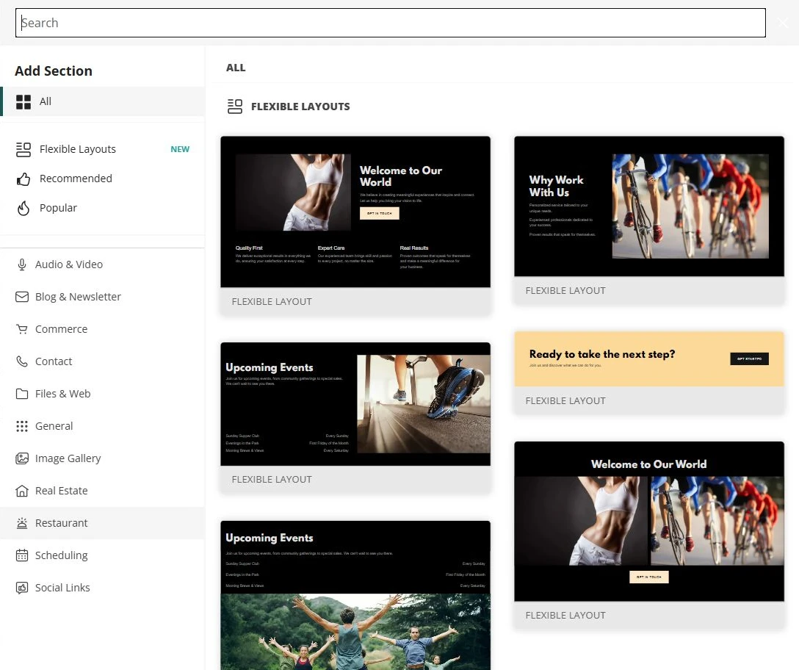799x670 pixels.
Task: Click the Recommended thumbs-up icon
Action: point(23,179)
